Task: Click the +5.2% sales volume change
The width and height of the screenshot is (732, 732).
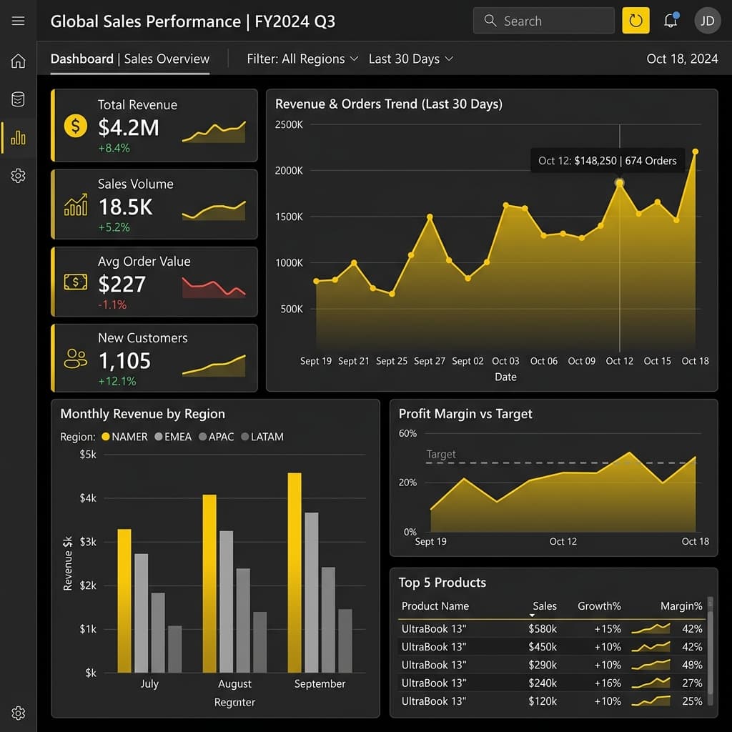Action: point(114,227)
